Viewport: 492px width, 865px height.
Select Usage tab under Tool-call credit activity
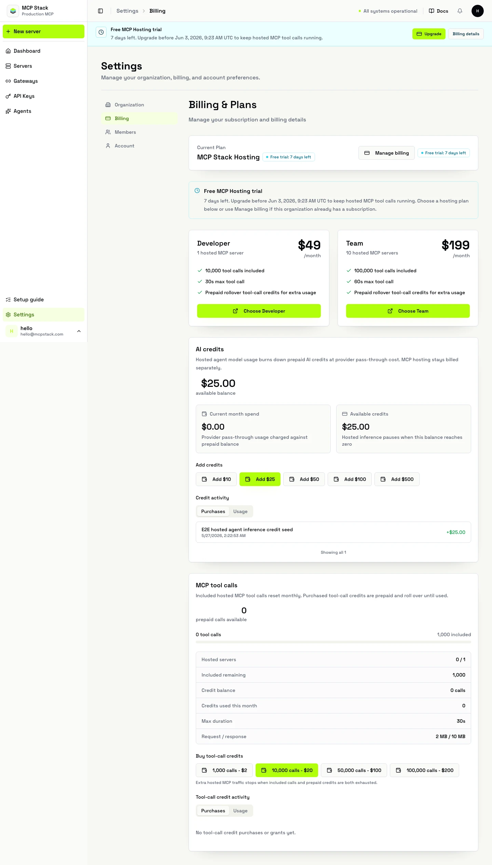coord(241,811)
